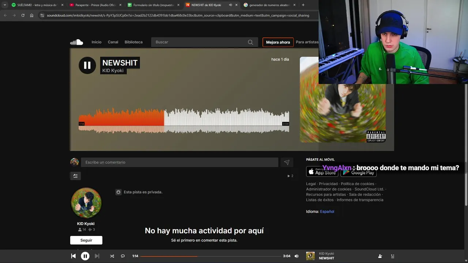This screenshot has height=263, width=468.
Task: Close the Parapente Prinze YouTube tab
Action: (x=120, y=5)
